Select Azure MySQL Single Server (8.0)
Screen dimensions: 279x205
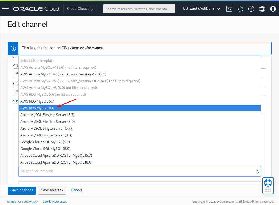point(140,135)
